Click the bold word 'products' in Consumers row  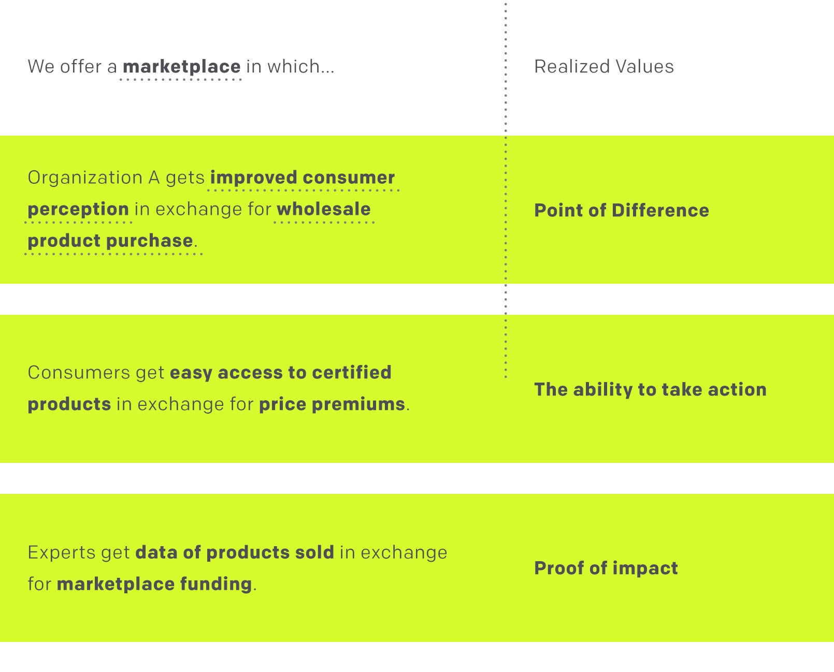(69, 404)
